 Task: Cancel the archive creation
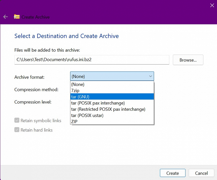201,173
